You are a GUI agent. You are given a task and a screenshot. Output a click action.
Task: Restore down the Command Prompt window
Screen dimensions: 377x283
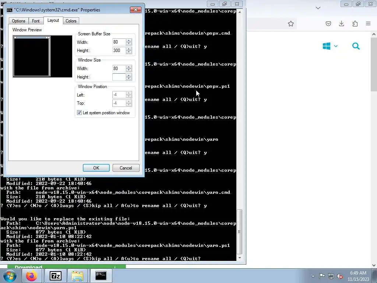[225, 4]
